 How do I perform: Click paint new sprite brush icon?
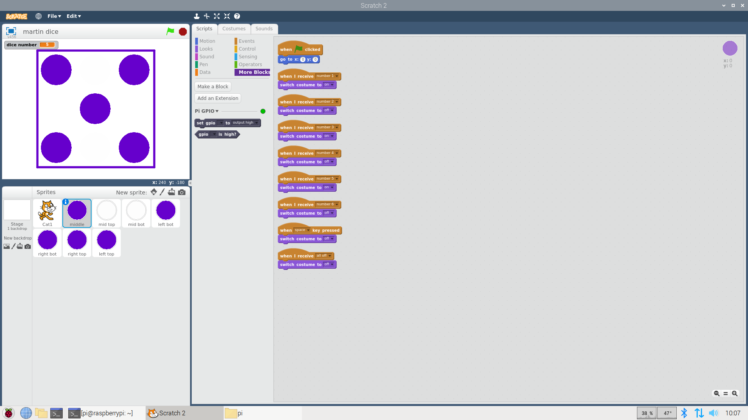[x=162, y=192]
